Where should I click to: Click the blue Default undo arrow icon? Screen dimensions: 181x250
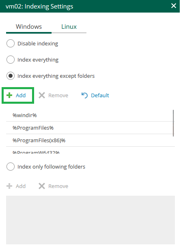[84, 95]
